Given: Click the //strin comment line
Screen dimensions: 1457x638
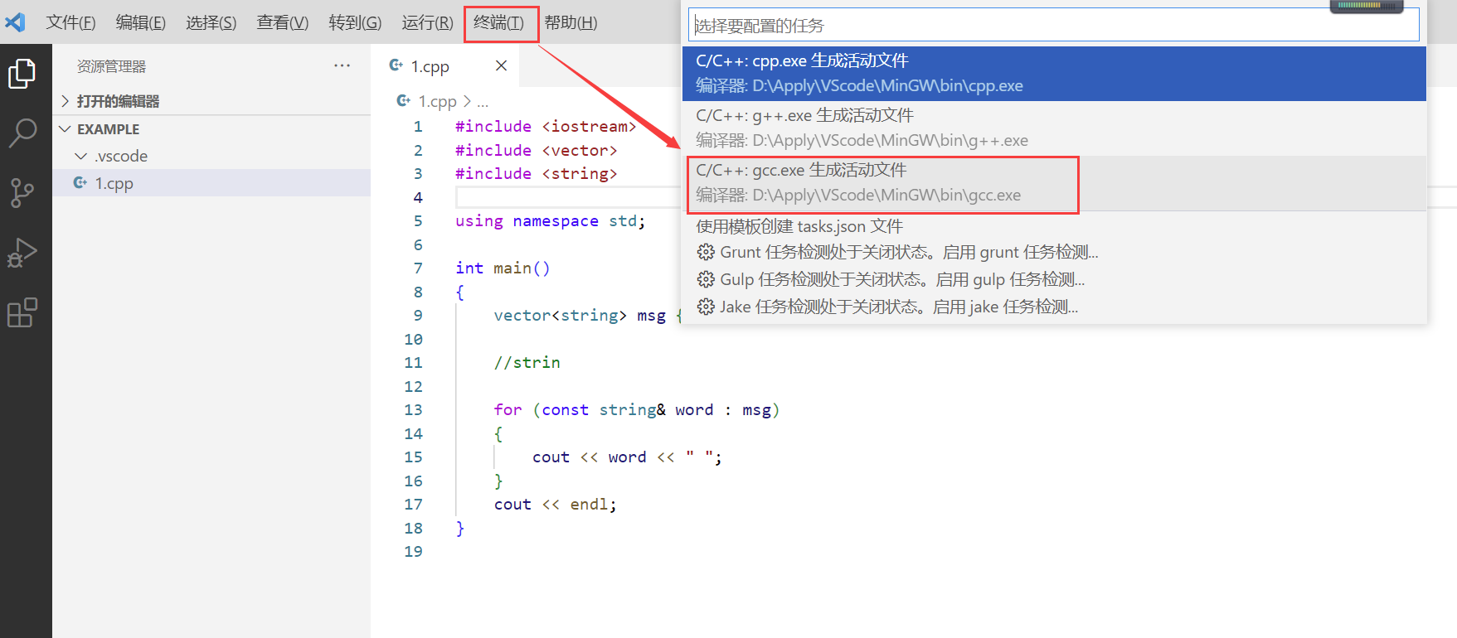Looking at the screenshot, I should pos(527,362).
